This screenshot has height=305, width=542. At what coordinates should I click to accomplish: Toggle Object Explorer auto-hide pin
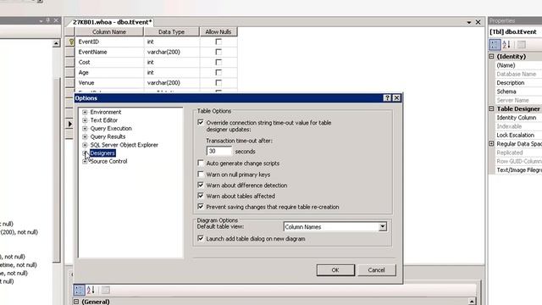pyautogui.click(x=48, y=20)
